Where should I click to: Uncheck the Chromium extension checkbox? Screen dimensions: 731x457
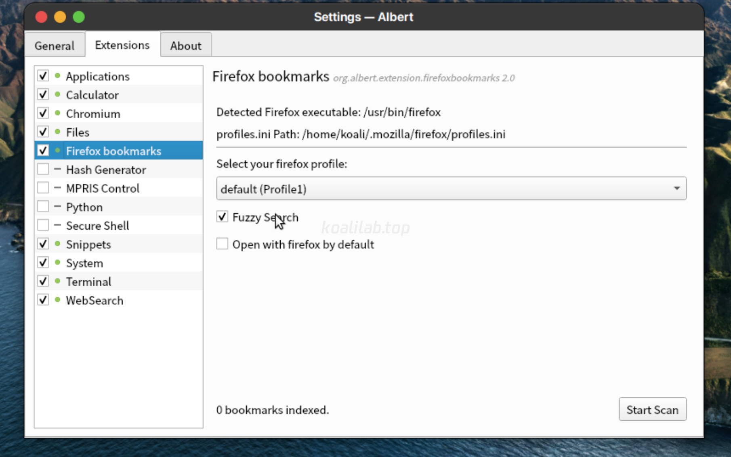click(x=43, y=113)
